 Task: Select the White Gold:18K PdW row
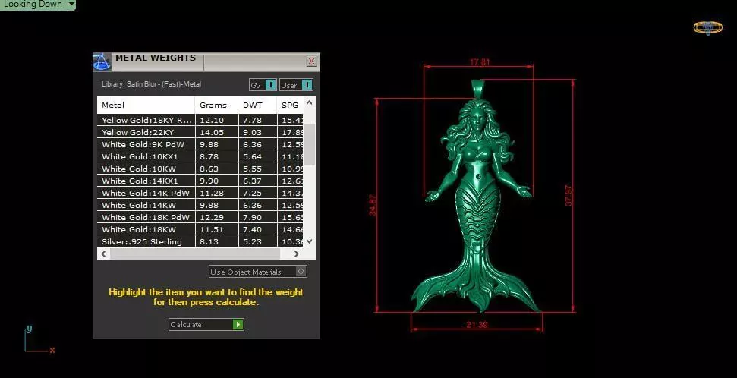[200, 218]
